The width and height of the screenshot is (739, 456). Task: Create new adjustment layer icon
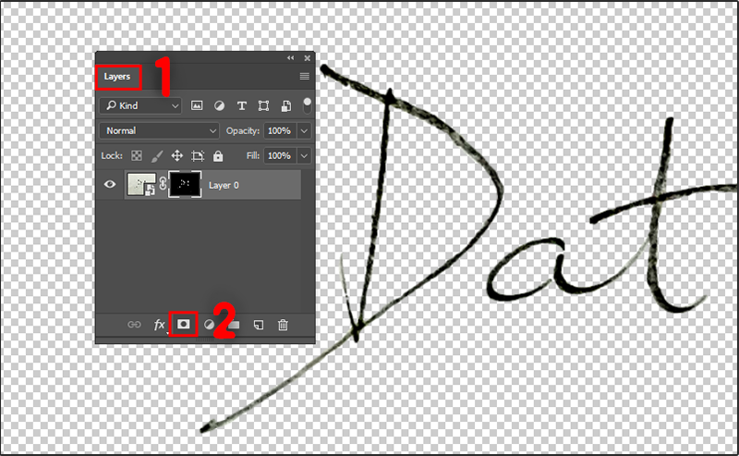(209, 325)
